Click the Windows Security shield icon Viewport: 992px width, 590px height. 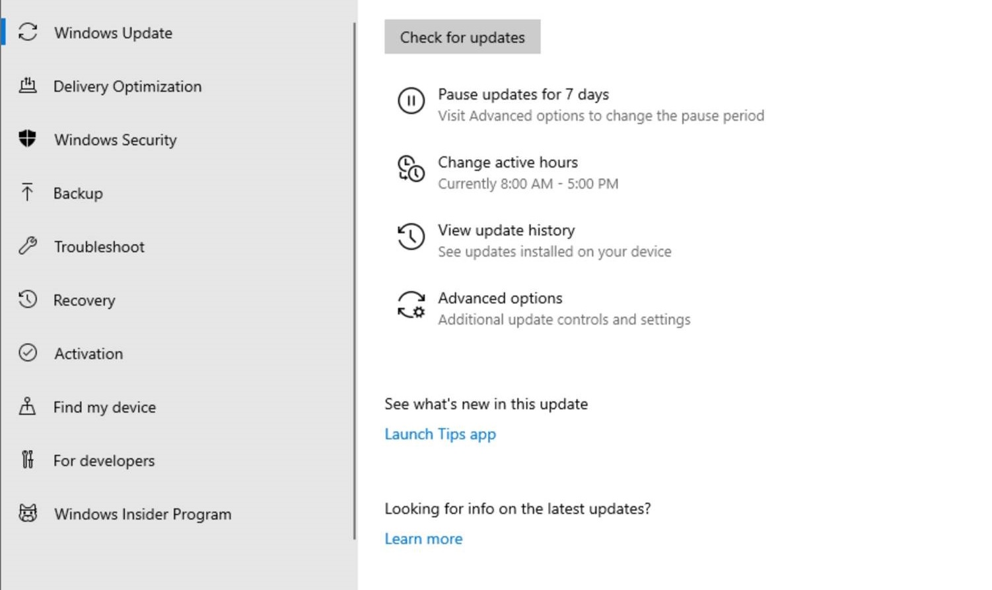[x=28, y=139]
